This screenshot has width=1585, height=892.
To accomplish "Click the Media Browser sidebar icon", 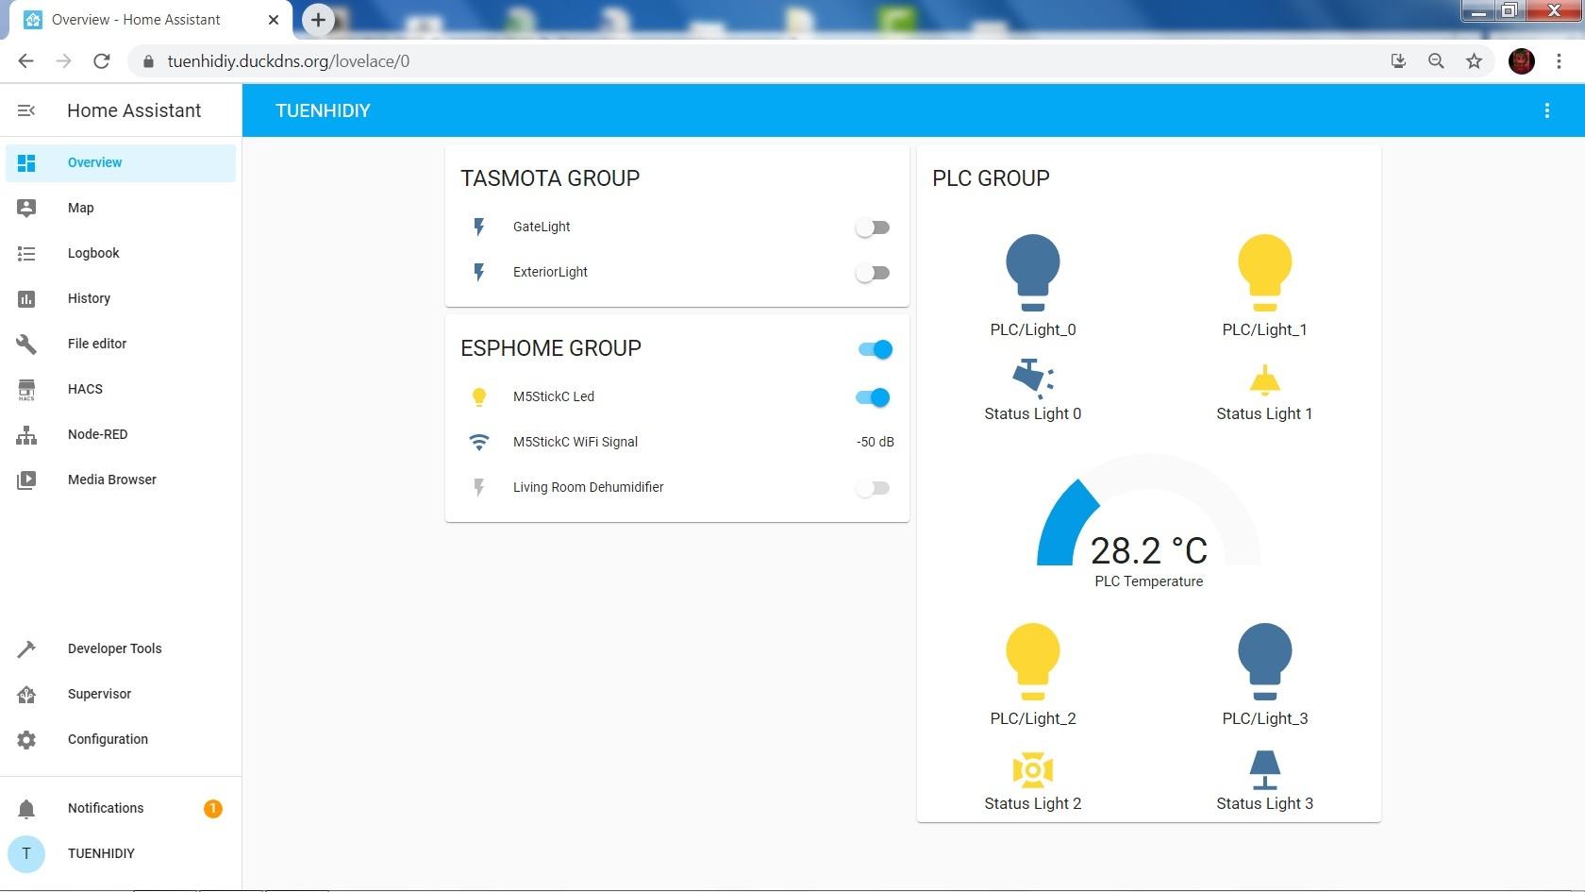I will point(26,480).
